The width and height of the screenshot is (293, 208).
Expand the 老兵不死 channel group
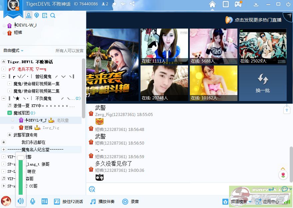(3, 69)
